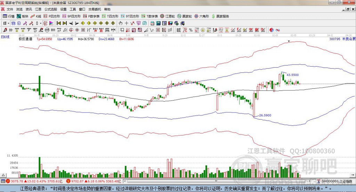The image size is (356, 192).
Task: Toggle the 极反通道 channel indicator button
Action: coord(45,23)
